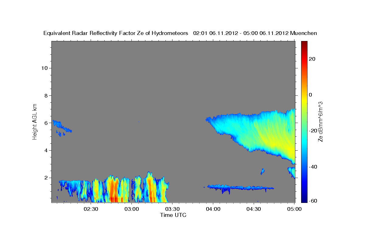
Task: Click the 04:00 time tick label
Action: pyautogui.click(x=213, y=209)
